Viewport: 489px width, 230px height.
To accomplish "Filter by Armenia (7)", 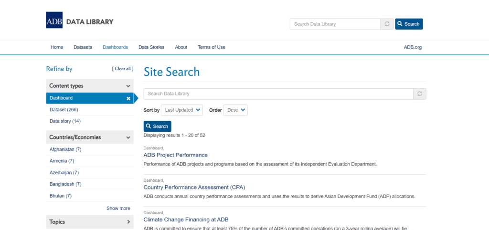I will tap(62, 161).
